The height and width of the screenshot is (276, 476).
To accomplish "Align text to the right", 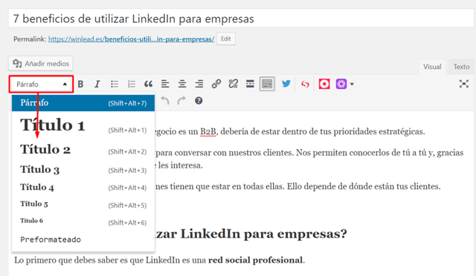I will click(x=199, y=84).
